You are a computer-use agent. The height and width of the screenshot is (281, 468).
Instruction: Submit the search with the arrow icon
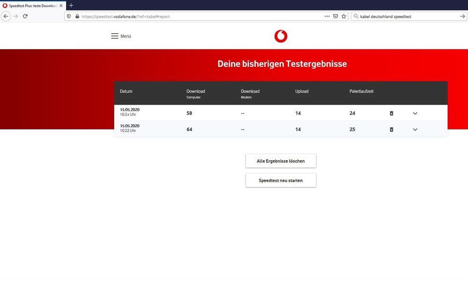pos(462,16)
